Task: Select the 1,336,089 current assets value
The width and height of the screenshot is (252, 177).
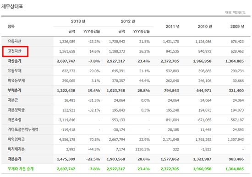Action: [67, 42]
